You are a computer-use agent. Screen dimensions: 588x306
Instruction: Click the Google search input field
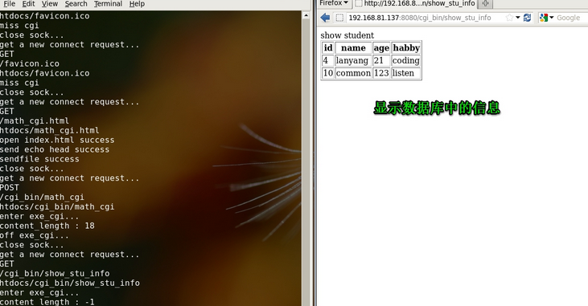tap(571, 18)
